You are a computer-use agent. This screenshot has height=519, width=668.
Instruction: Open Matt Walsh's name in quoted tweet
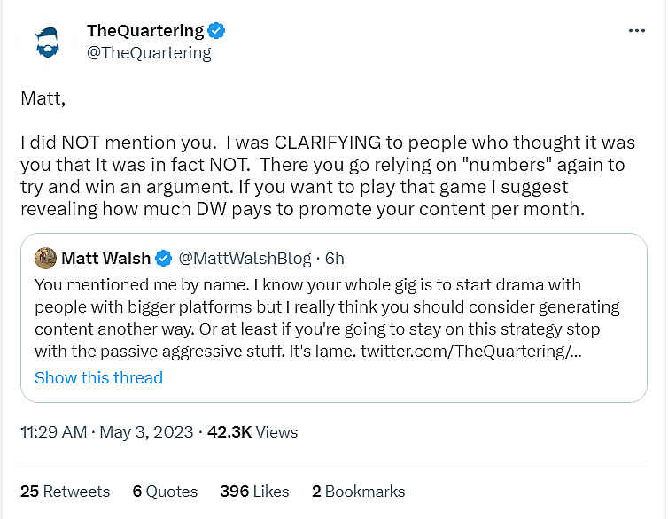pyautogui.click(x=105, y=259)
